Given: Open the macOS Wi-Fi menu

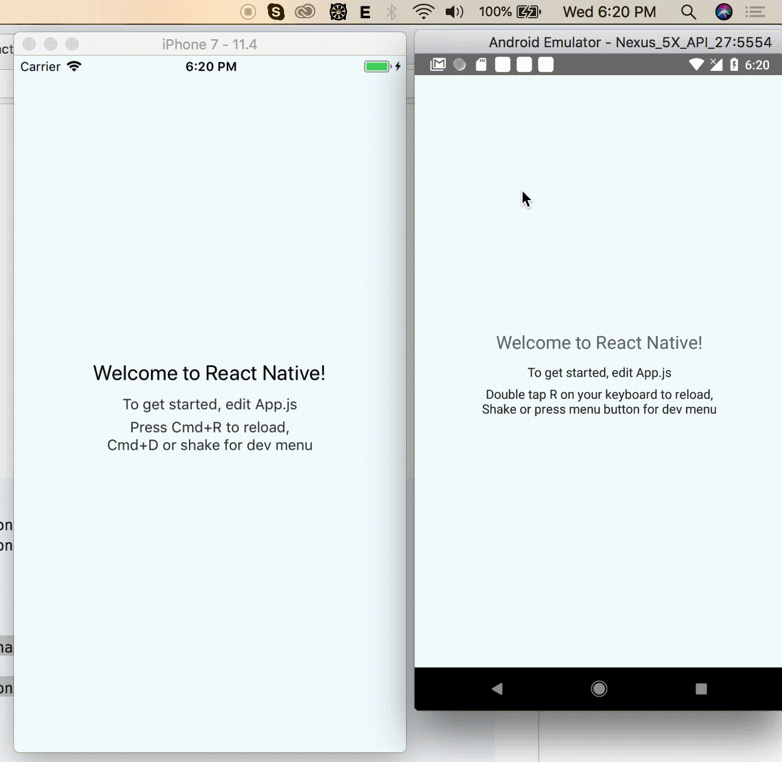Looking at the screenshot, I should (x=424, y=12).
